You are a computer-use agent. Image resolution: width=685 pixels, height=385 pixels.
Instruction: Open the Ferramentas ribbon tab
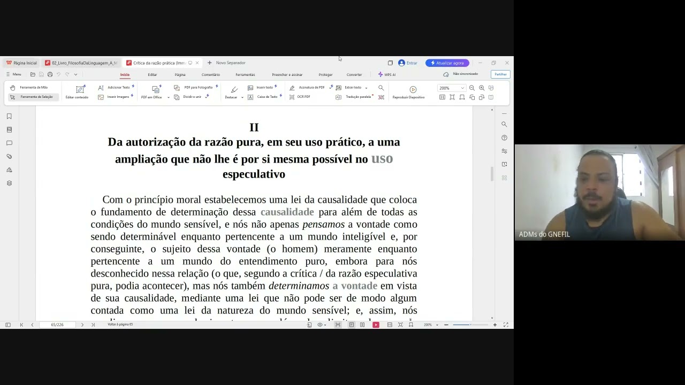pyautogui.click(x=245, y=74)
